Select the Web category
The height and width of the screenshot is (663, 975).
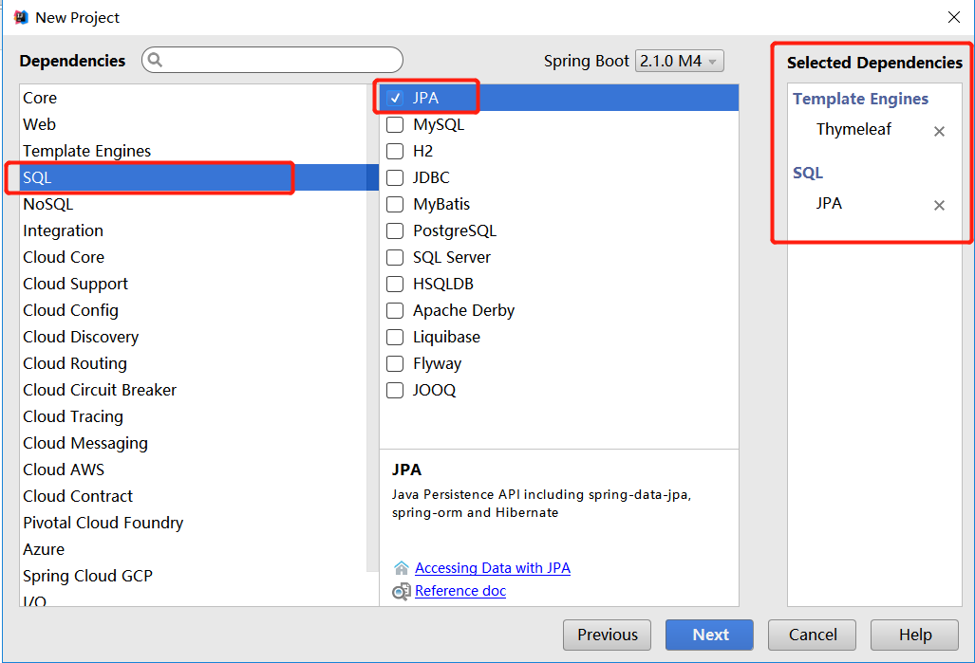[x=40, y=124]
